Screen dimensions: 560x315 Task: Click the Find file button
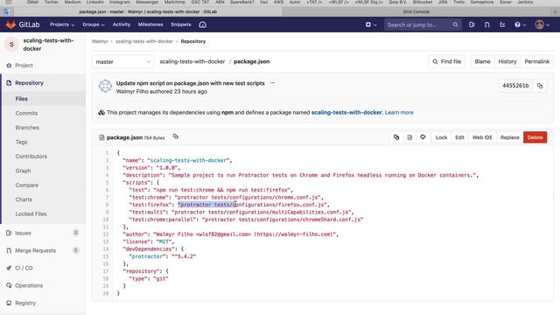(447, 61)
